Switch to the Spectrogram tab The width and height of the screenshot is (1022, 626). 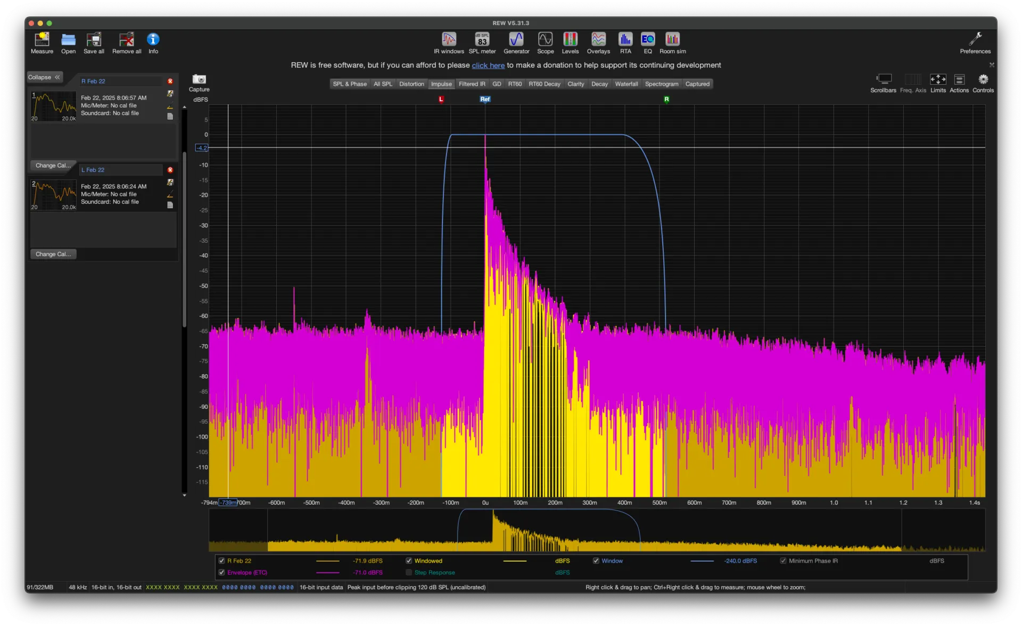click(x=661, y=84)
